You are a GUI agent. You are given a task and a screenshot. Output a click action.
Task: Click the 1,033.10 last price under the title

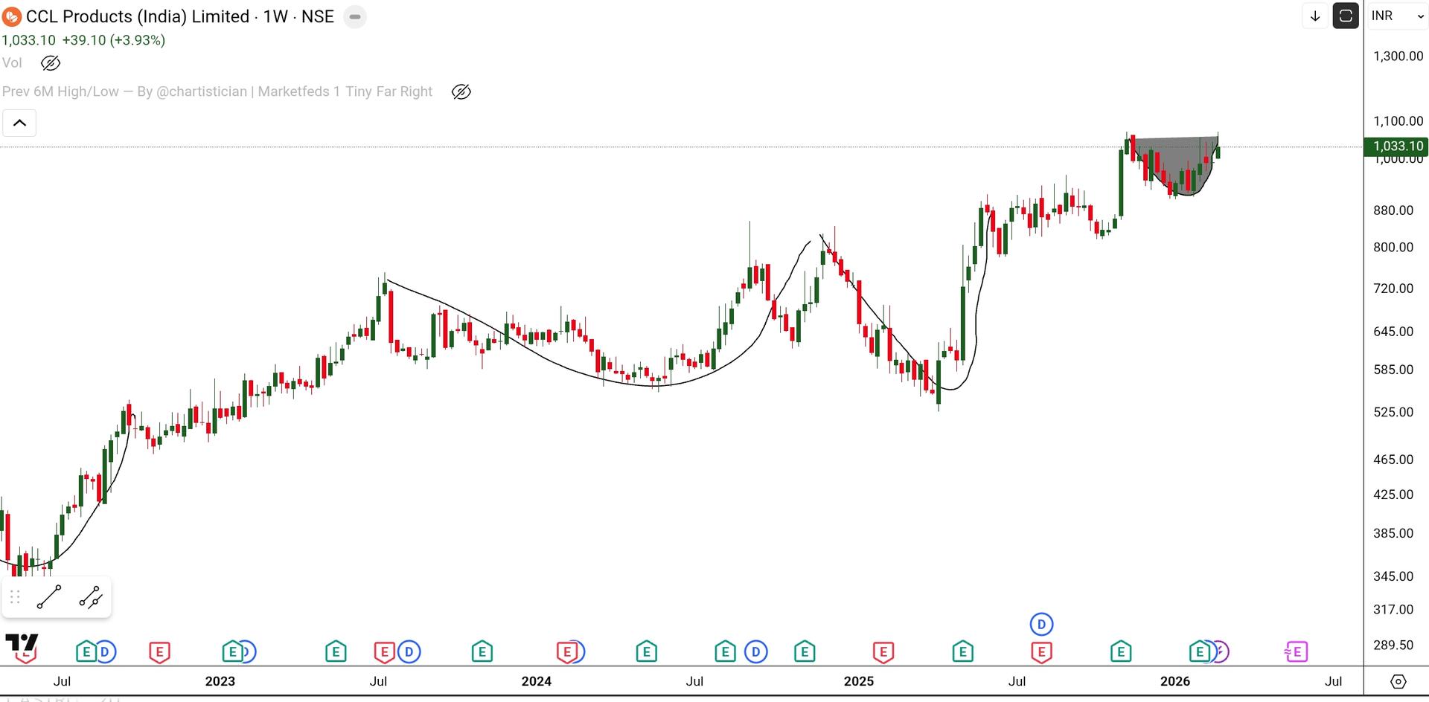(x=28, y=40)
